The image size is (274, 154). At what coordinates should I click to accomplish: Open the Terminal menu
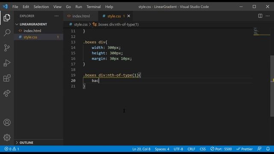point(93,7)
